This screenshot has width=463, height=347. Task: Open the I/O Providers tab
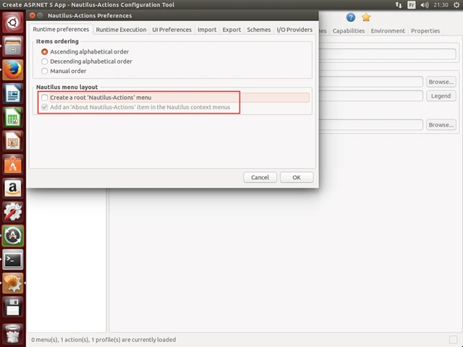tap(294, 30)
